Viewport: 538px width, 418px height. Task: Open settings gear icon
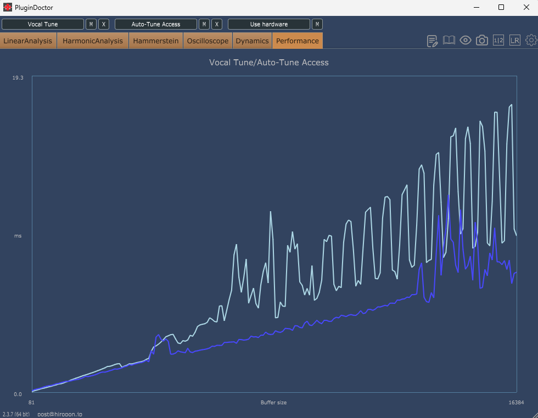coord(531,41)
